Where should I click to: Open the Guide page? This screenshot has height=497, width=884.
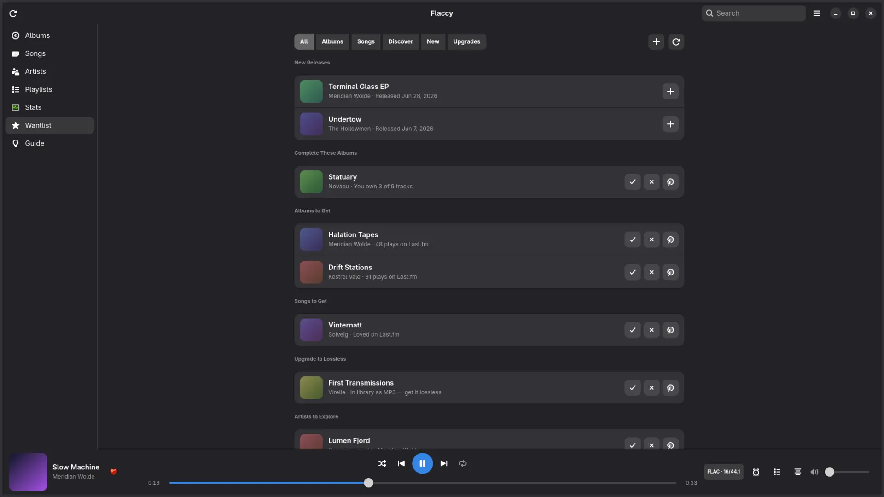(x=49, y=143)
